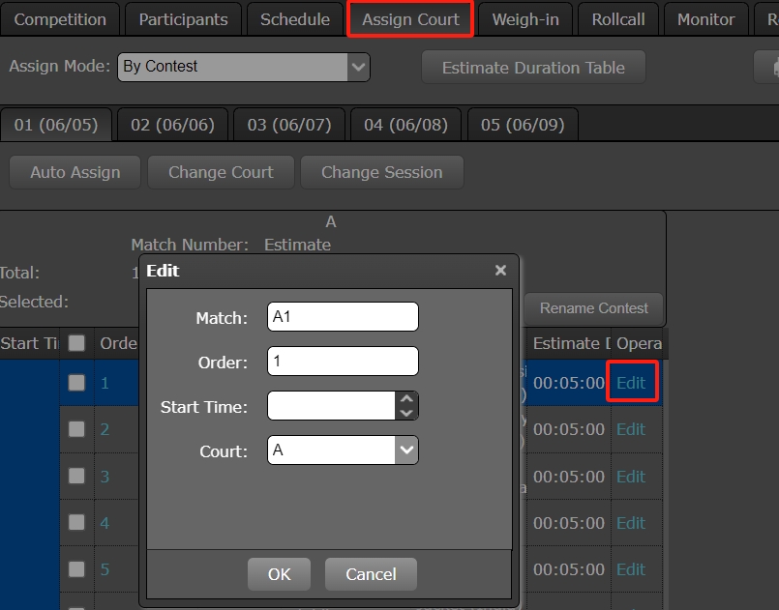
Task: Open the Estimate Duration Table
Action: coord(533,68)
